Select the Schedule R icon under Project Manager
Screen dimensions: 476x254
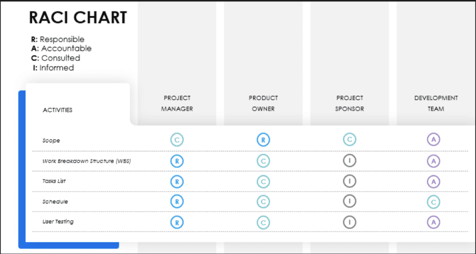coord(177,202)
